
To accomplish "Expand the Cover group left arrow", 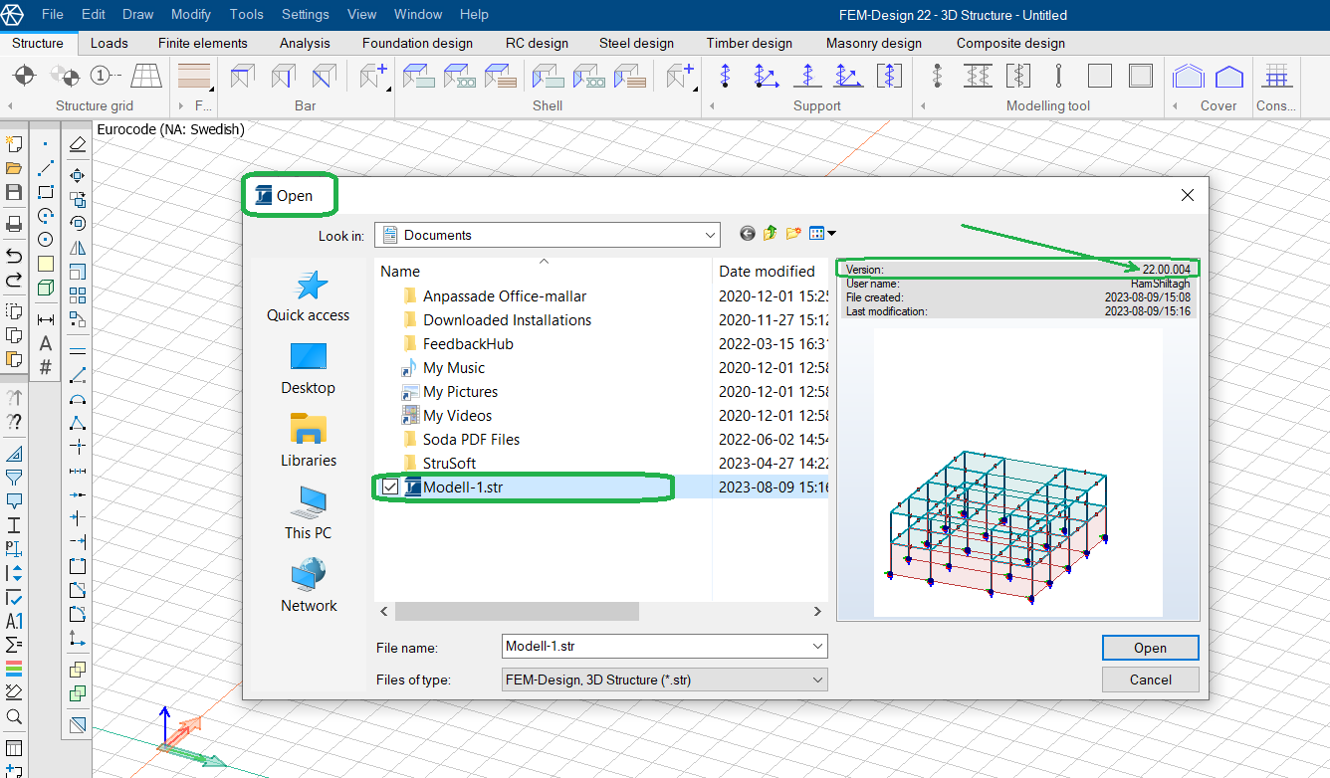I will pyautogui.click(x=1175, y=105).
